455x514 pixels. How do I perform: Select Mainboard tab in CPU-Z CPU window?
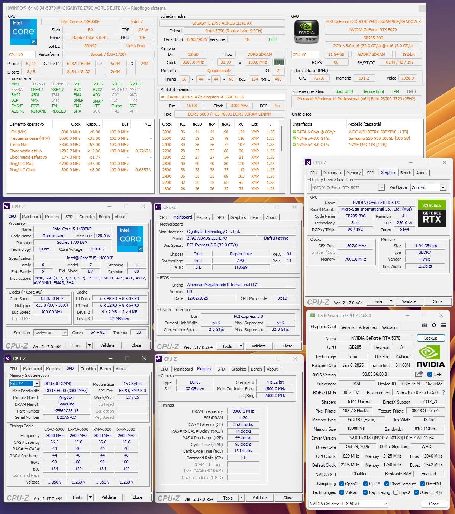(x=31, y=217)
